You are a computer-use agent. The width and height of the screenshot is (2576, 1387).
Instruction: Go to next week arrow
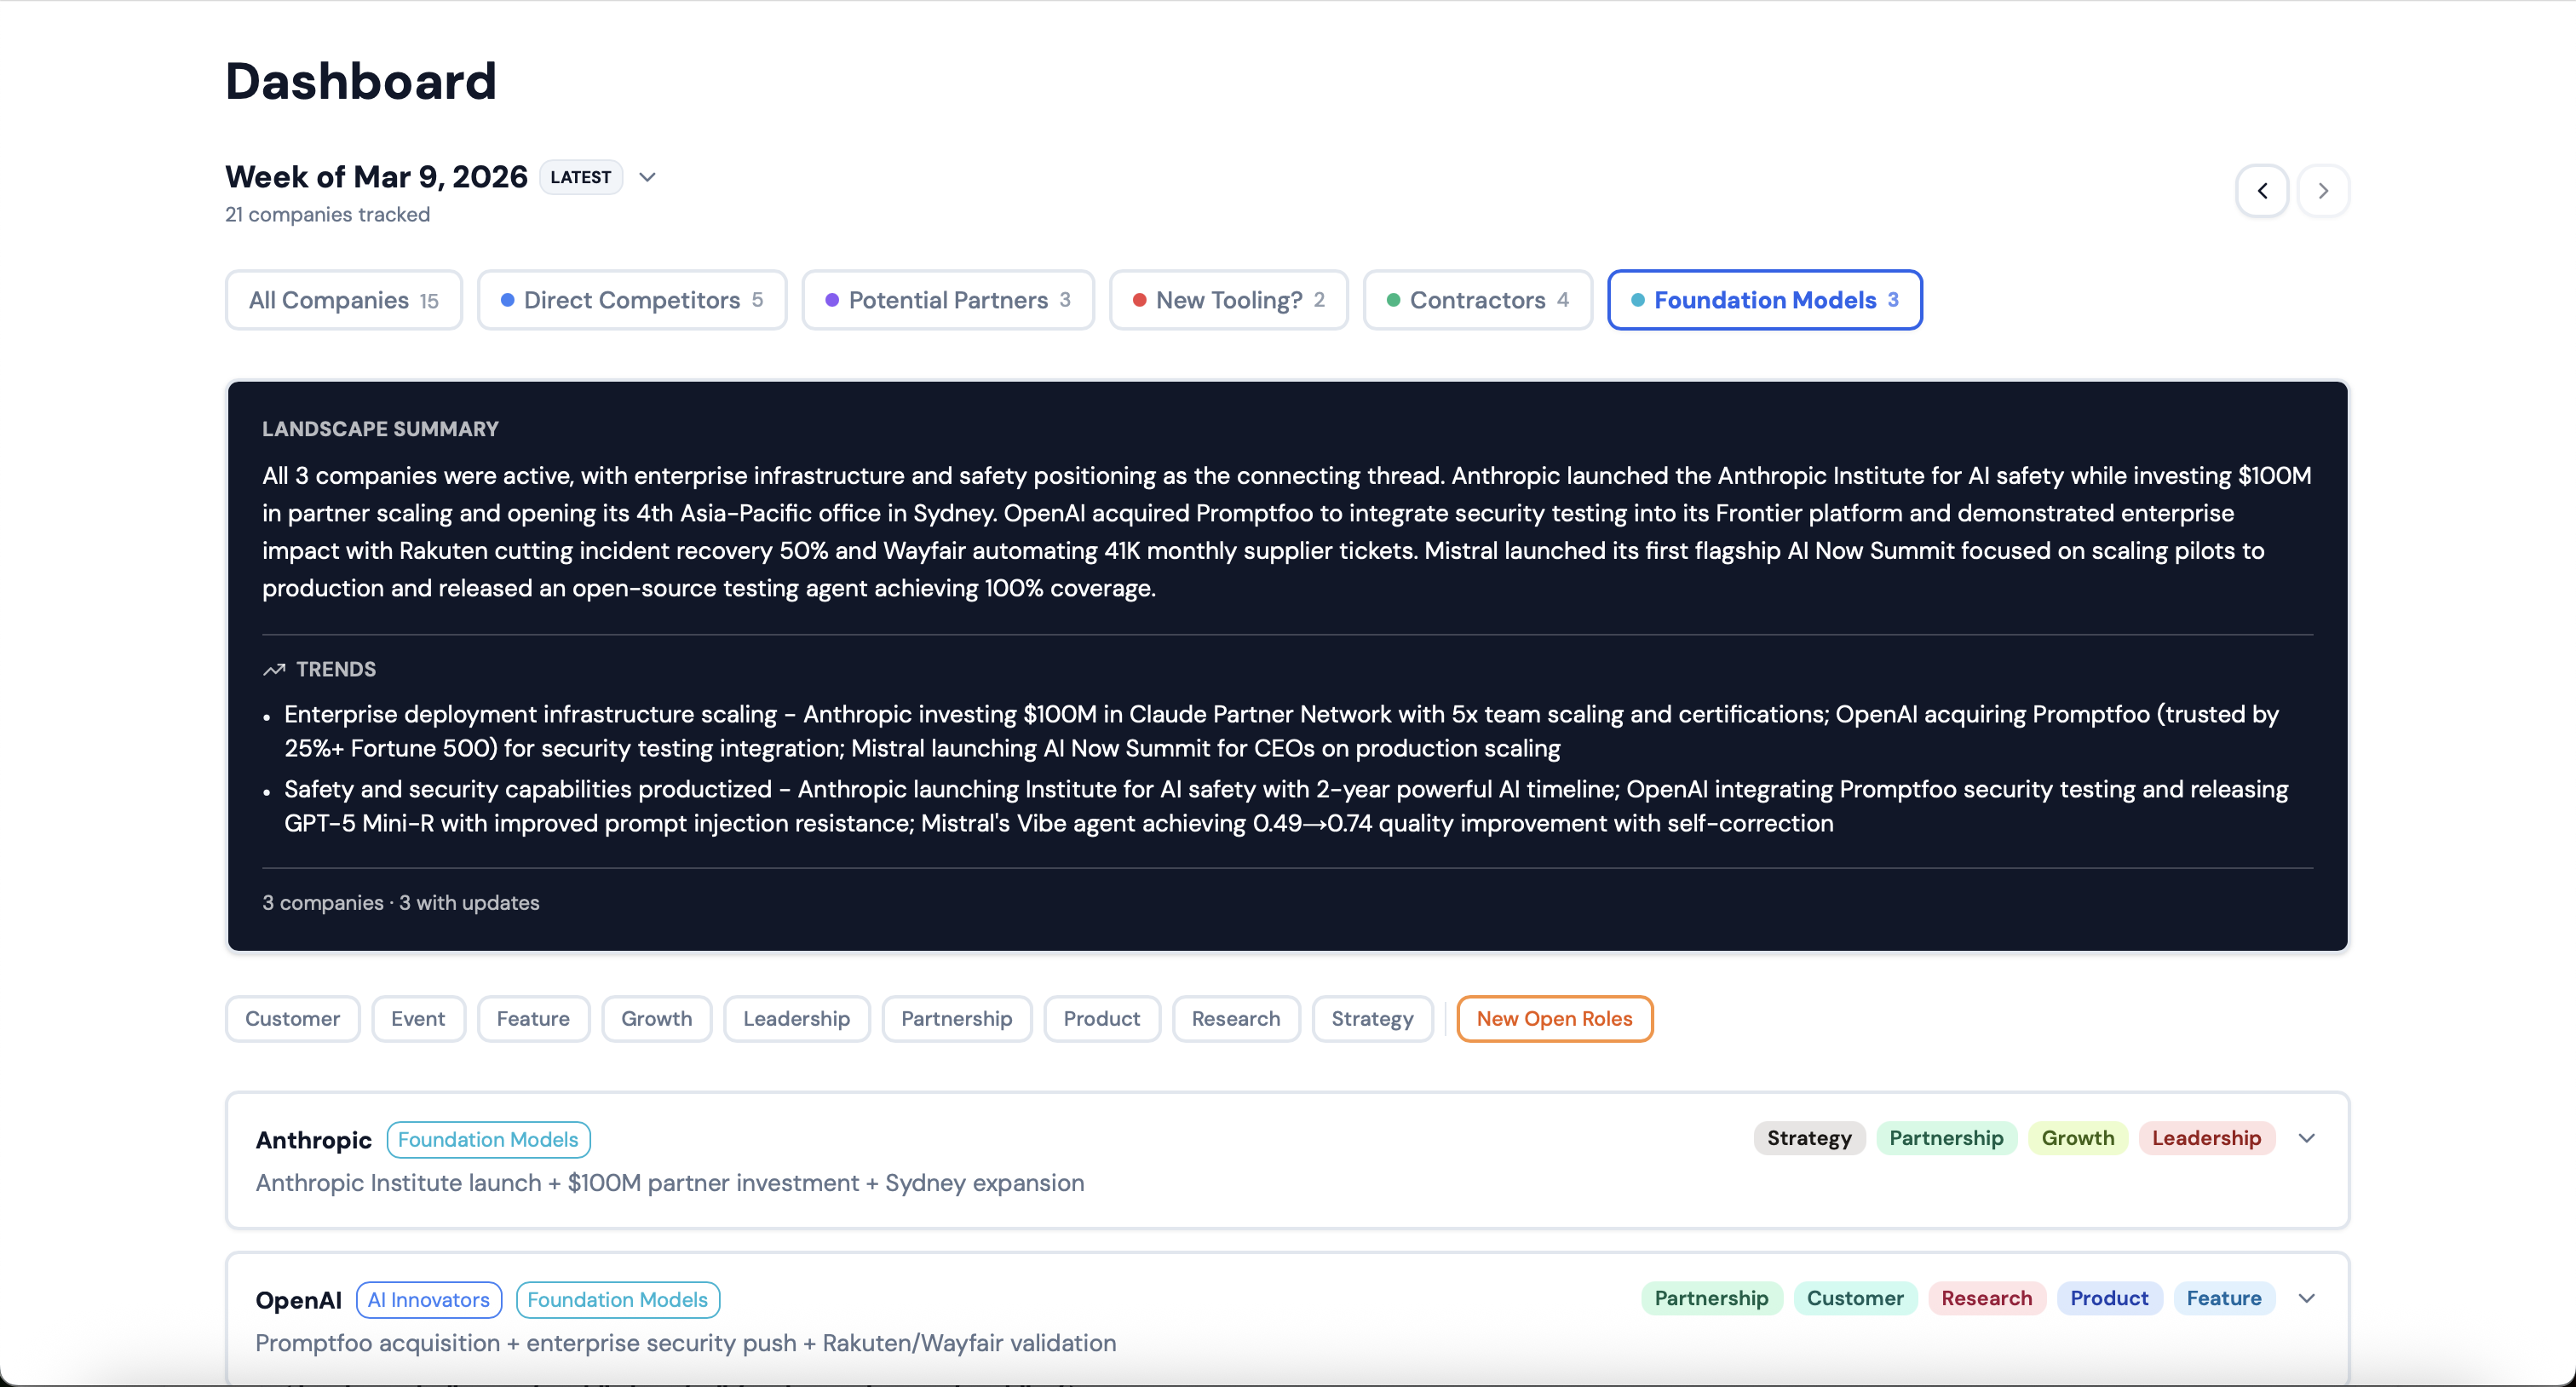tap(2323, 190)
